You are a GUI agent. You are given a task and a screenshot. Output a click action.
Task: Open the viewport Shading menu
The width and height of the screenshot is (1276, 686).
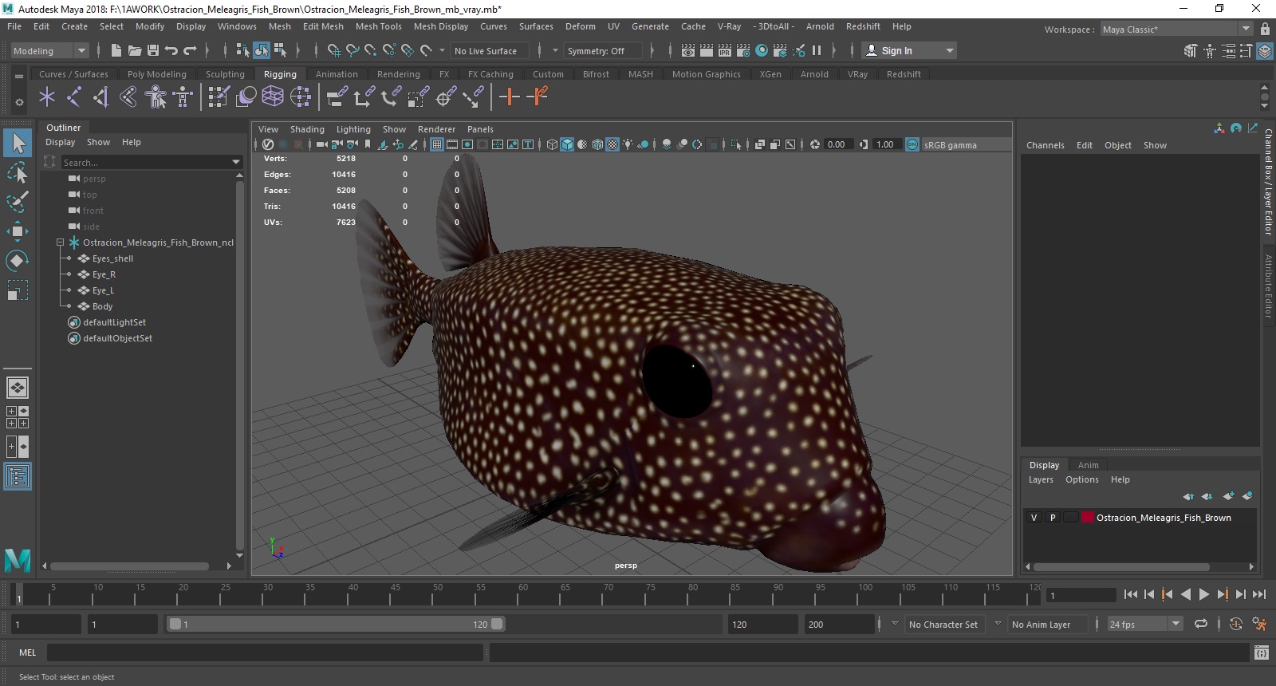307,129
